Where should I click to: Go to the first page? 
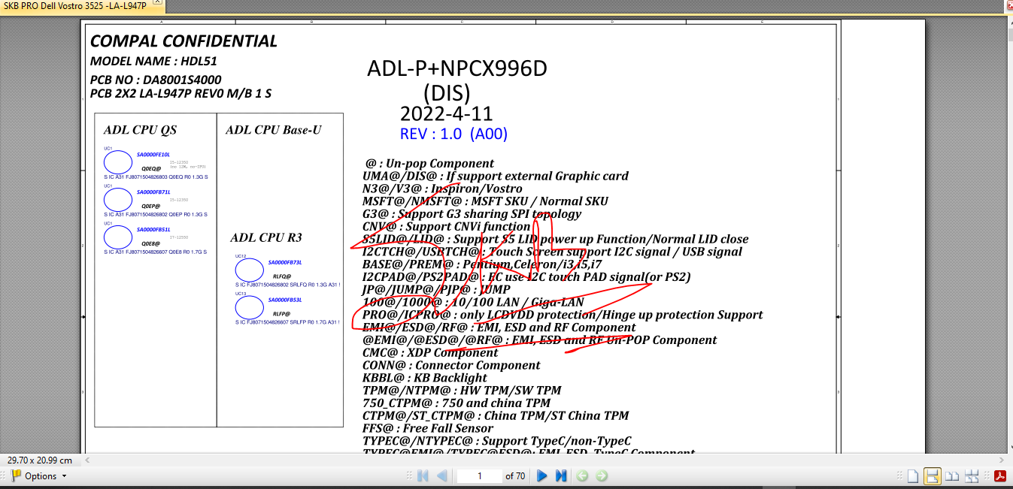coord(423,476)
